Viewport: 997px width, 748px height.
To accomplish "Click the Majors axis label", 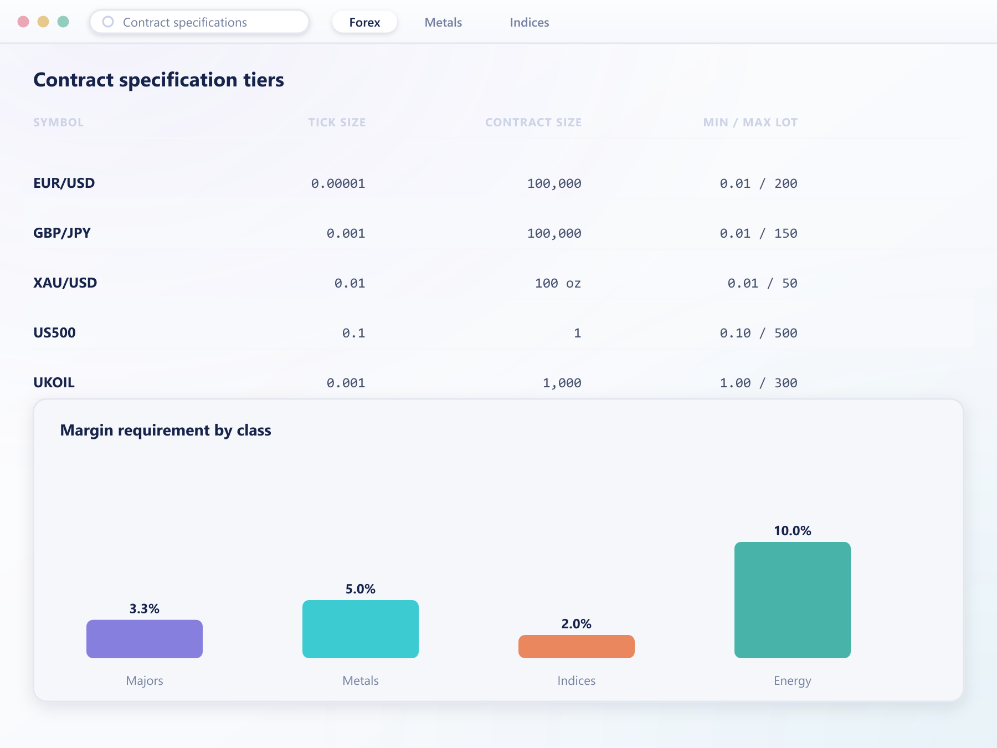I will pos(145,681).
